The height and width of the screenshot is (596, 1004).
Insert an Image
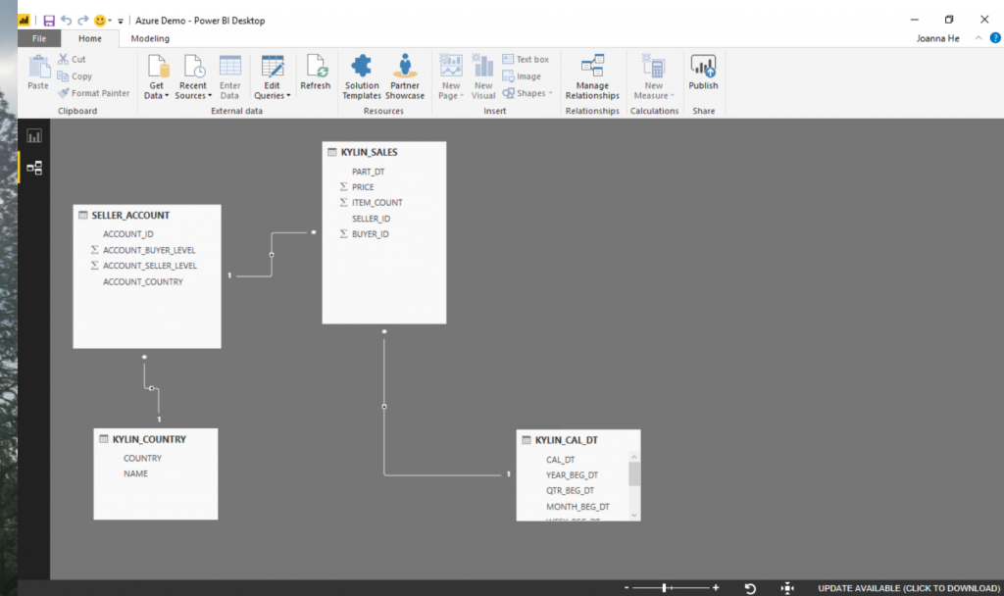coord(522,76)
